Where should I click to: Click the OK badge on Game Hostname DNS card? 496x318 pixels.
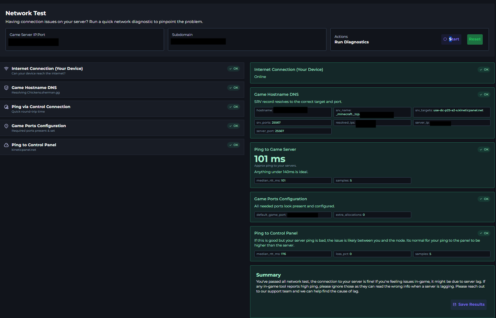point(484,94)
